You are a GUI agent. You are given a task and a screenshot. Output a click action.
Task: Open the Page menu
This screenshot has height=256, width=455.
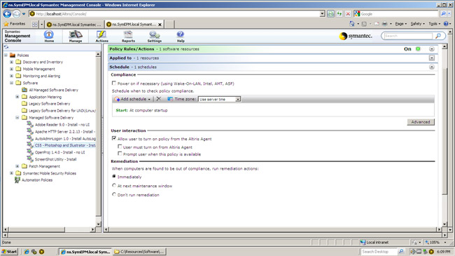[400, 24]
